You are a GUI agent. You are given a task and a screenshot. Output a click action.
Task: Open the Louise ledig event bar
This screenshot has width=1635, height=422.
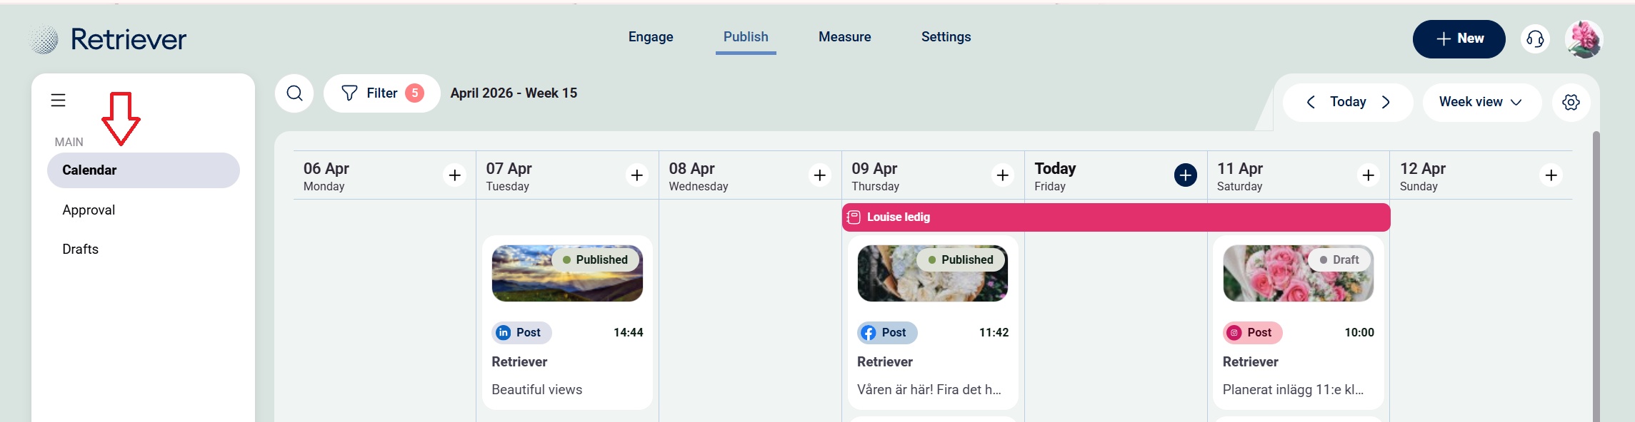[1115, 217]
